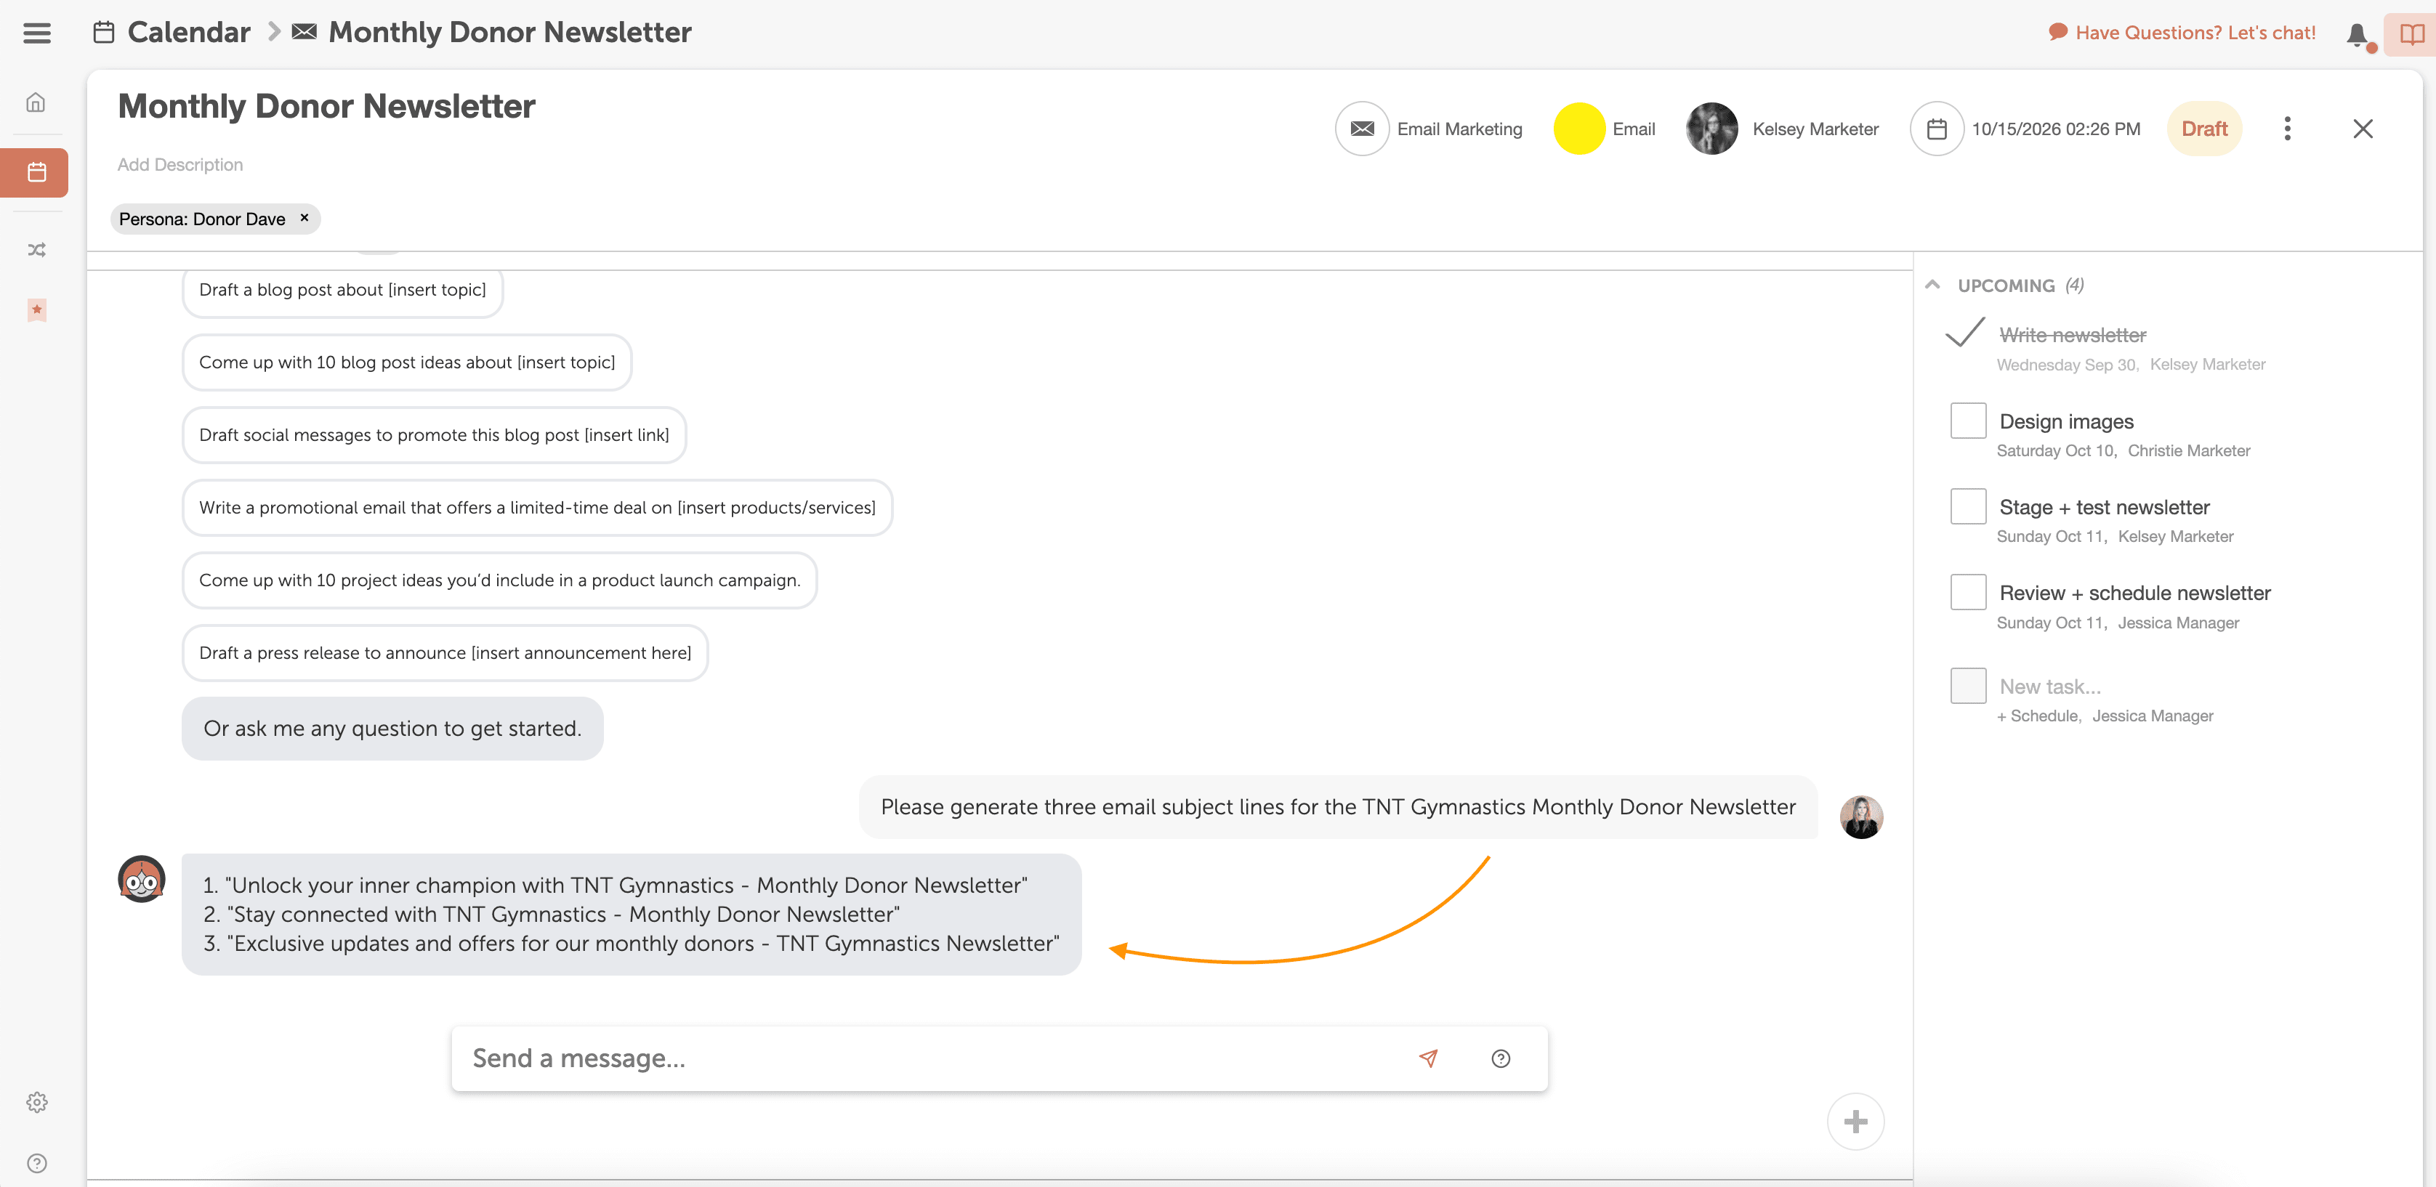Click the plus add button near chat
This screenshot has height=1187, width=2436.
1855,1122
